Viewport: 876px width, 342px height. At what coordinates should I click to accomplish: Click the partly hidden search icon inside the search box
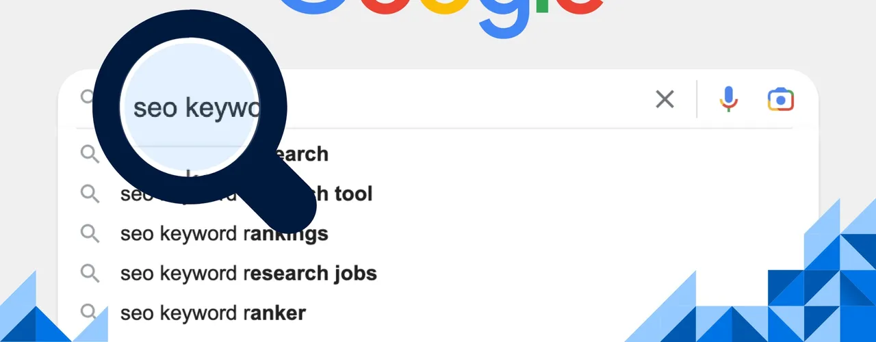(87, 96)
